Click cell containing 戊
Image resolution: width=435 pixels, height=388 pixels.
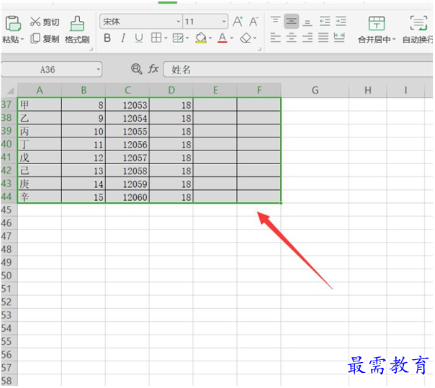[40, 158]
